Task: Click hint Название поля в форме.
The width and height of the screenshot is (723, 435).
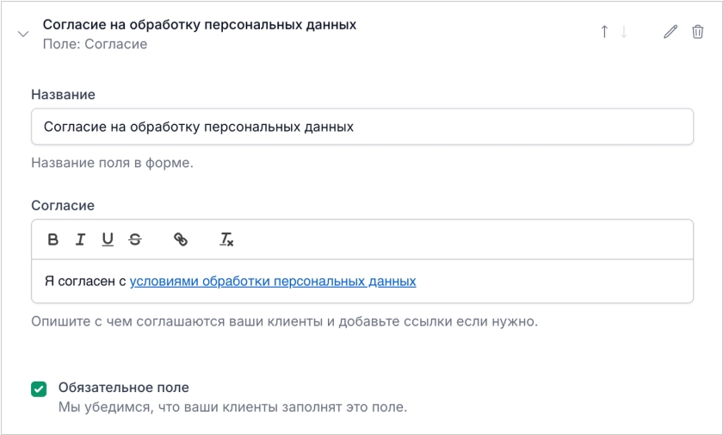Action: [113, 163]
